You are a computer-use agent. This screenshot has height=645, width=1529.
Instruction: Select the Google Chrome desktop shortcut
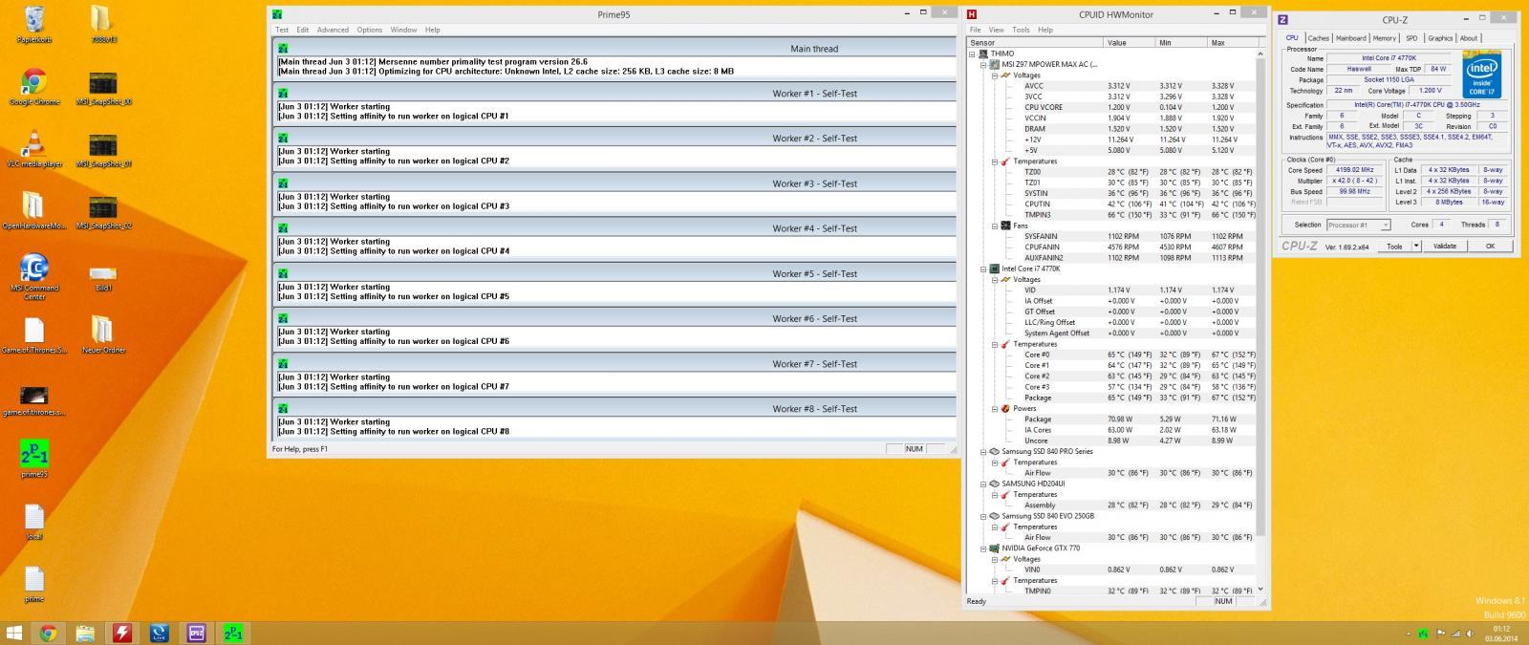click(x=34, y=87)
